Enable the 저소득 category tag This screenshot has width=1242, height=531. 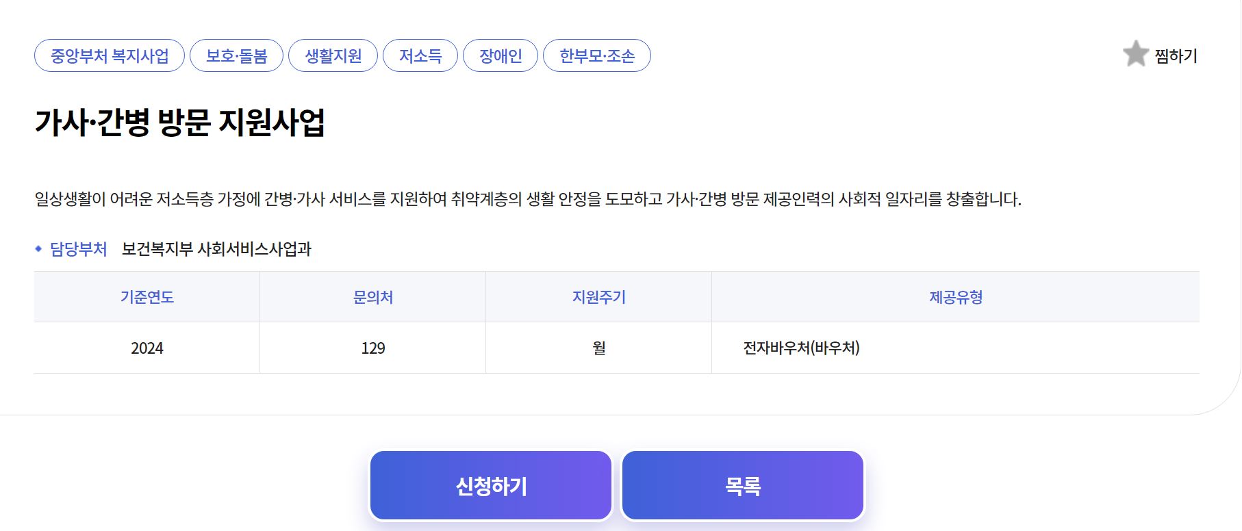coord(420,55)
